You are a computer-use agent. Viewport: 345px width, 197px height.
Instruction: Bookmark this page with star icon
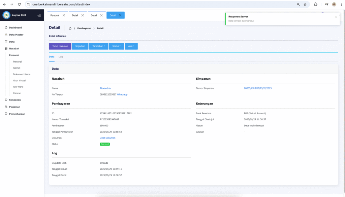pos(305,4)
